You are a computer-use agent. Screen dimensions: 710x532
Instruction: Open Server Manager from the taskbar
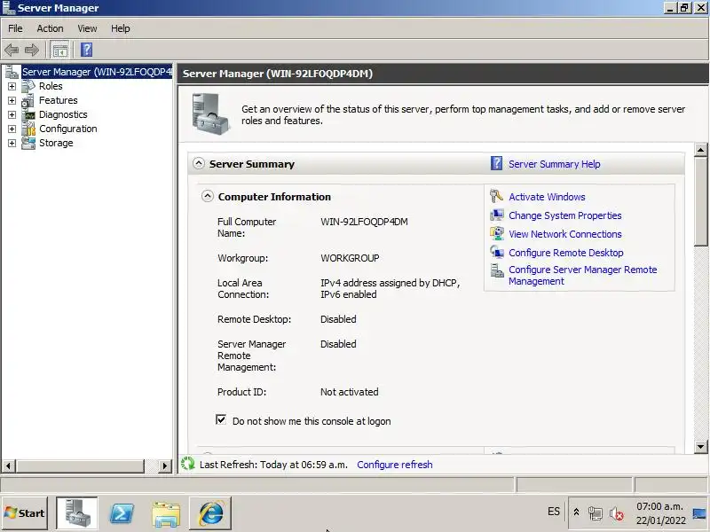tap(76, 513)
